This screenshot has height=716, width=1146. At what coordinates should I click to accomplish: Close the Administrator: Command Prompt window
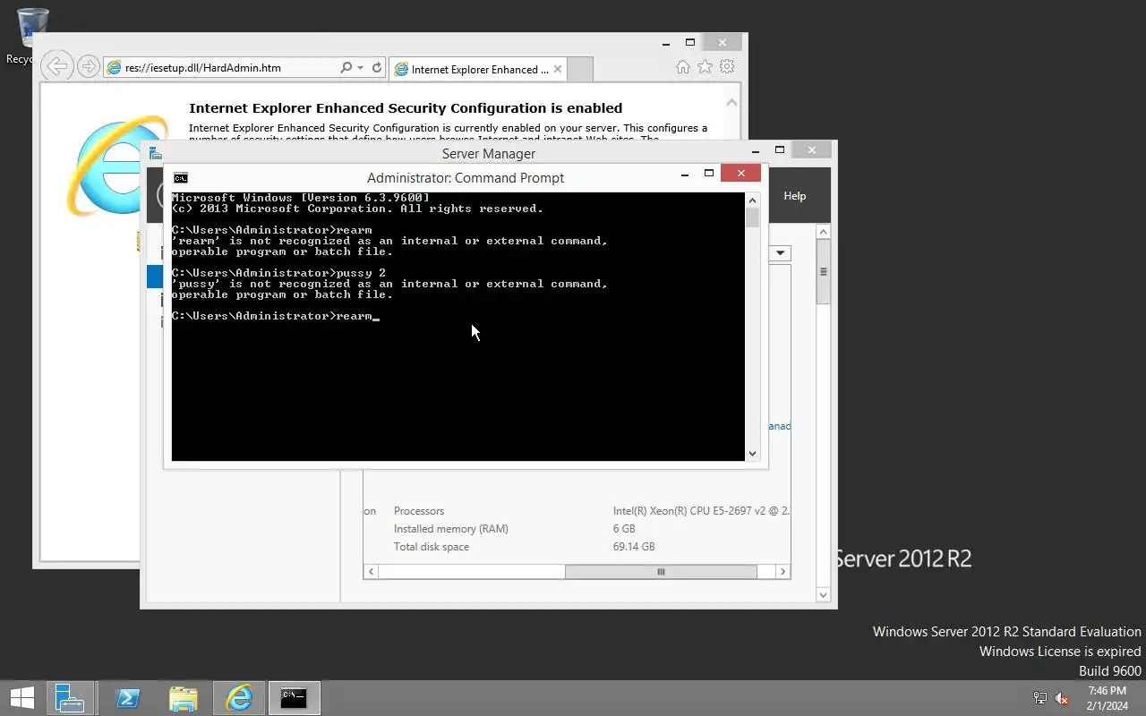[x=741, y=174]
